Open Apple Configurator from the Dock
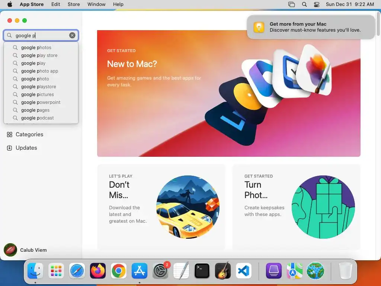Viewport: 381px width, 286px height. (273, 271)
